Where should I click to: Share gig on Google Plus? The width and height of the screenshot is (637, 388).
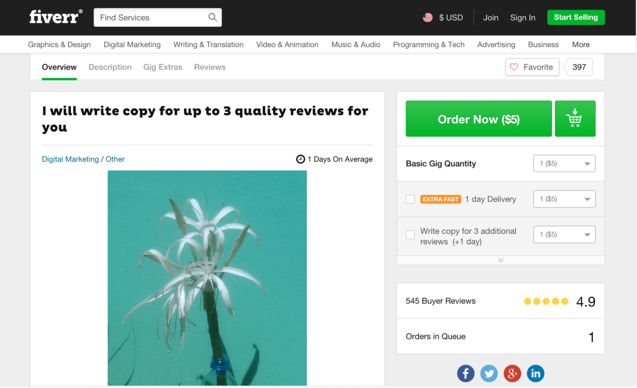[x=512, y=373]
